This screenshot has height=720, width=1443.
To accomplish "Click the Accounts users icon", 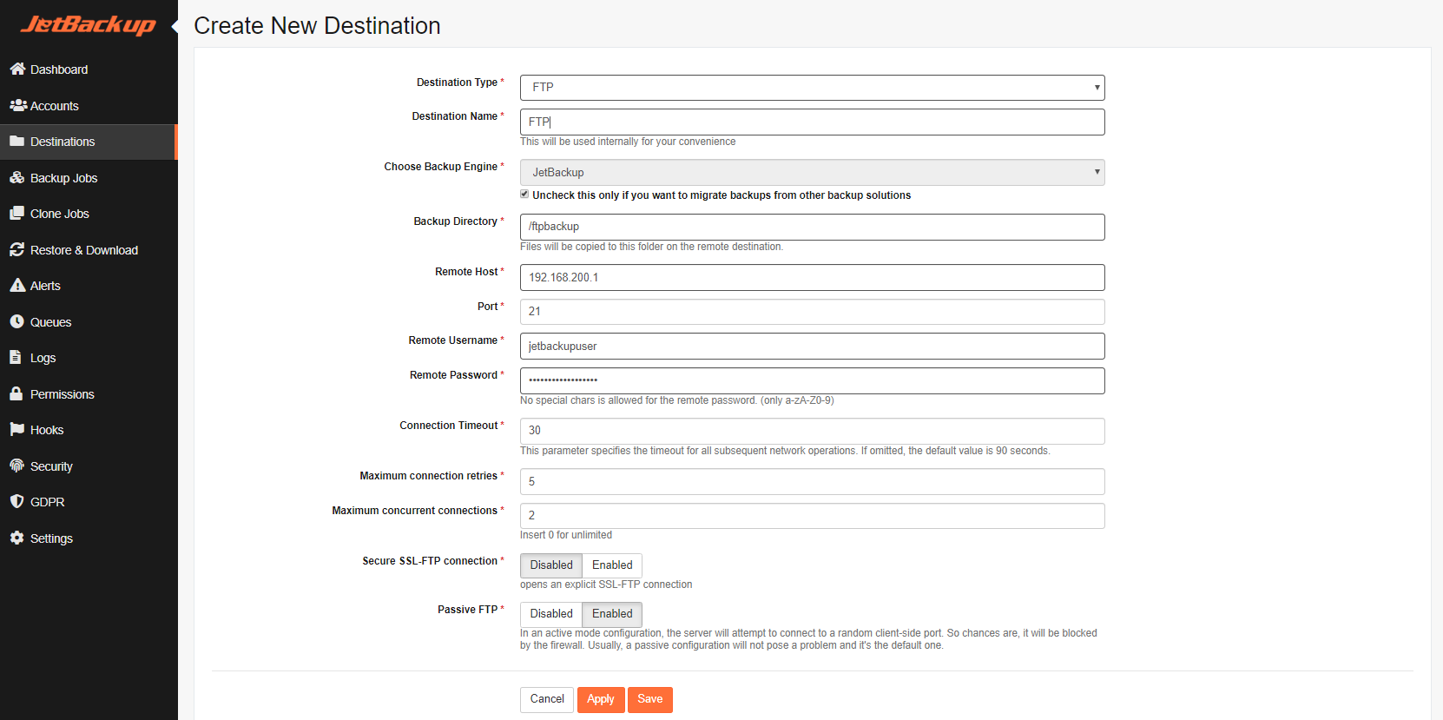I will 18,105.
